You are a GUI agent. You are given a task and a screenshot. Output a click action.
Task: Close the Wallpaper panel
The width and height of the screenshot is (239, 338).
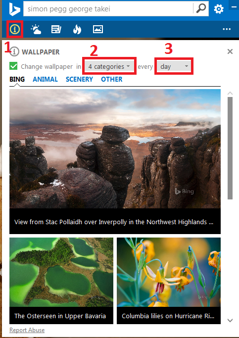(x=230, y=51)
